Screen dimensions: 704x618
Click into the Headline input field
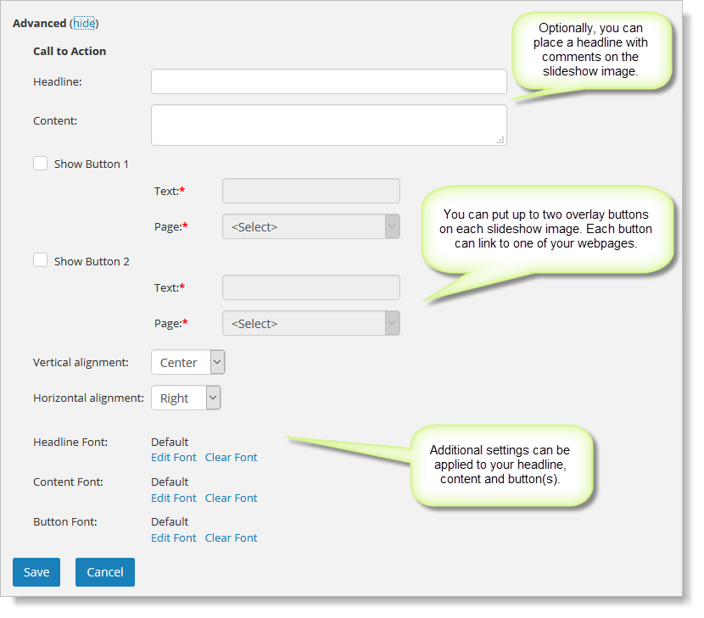(328, 81)
